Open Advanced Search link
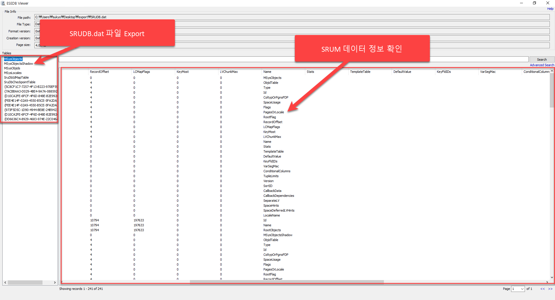This screenshot has width=555, height=300. coord(542,65)
